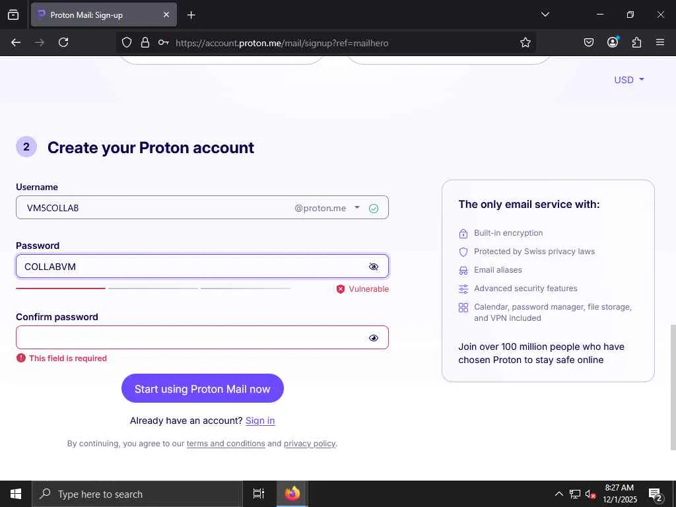Click Start using Proton Mail now button
Screen dimensions: 676x507
click(202, 389)
